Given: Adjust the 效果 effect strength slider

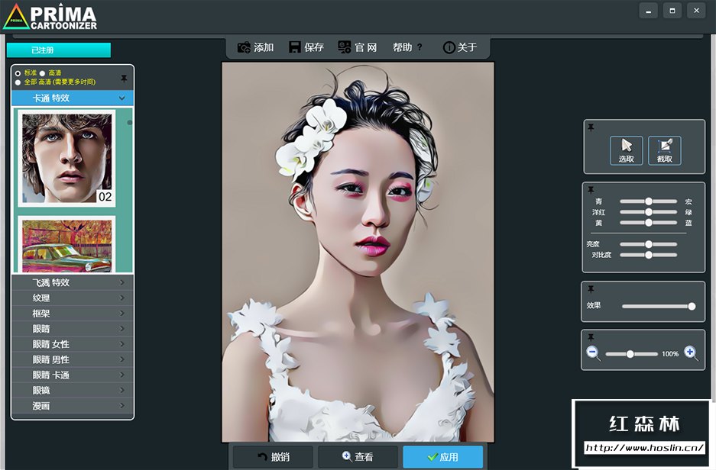Looking at the screenshot, I should coord(659,307).
